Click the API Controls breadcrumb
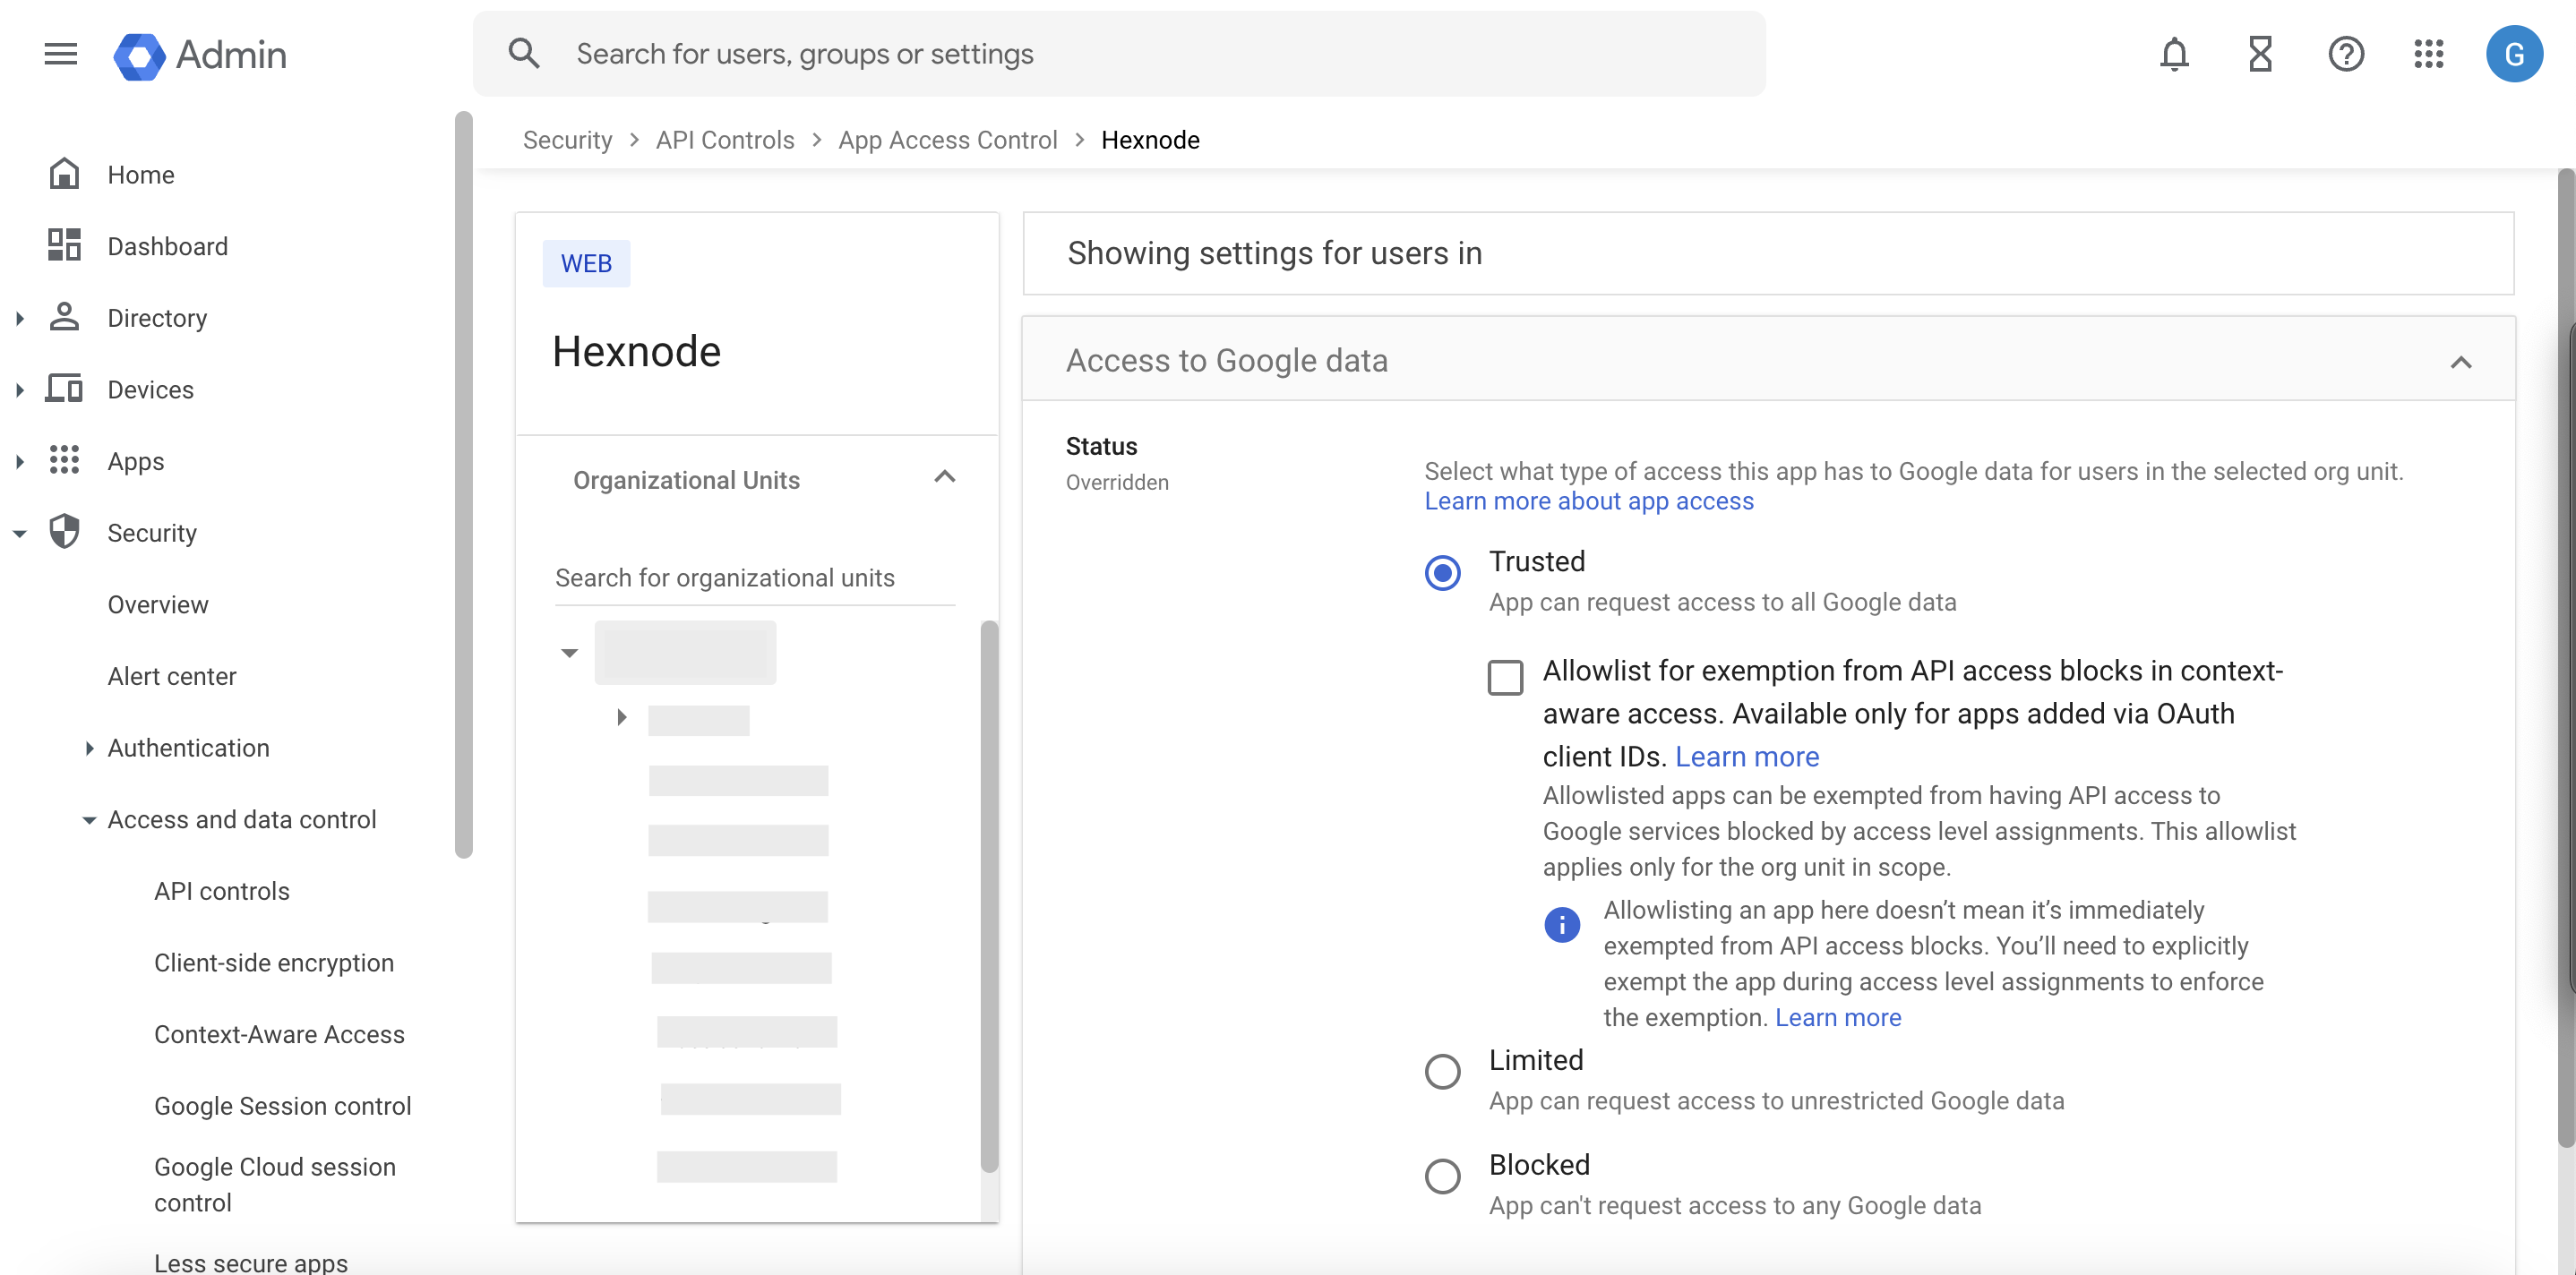This screenshot has width=2576, height=1275. [725, 140]
